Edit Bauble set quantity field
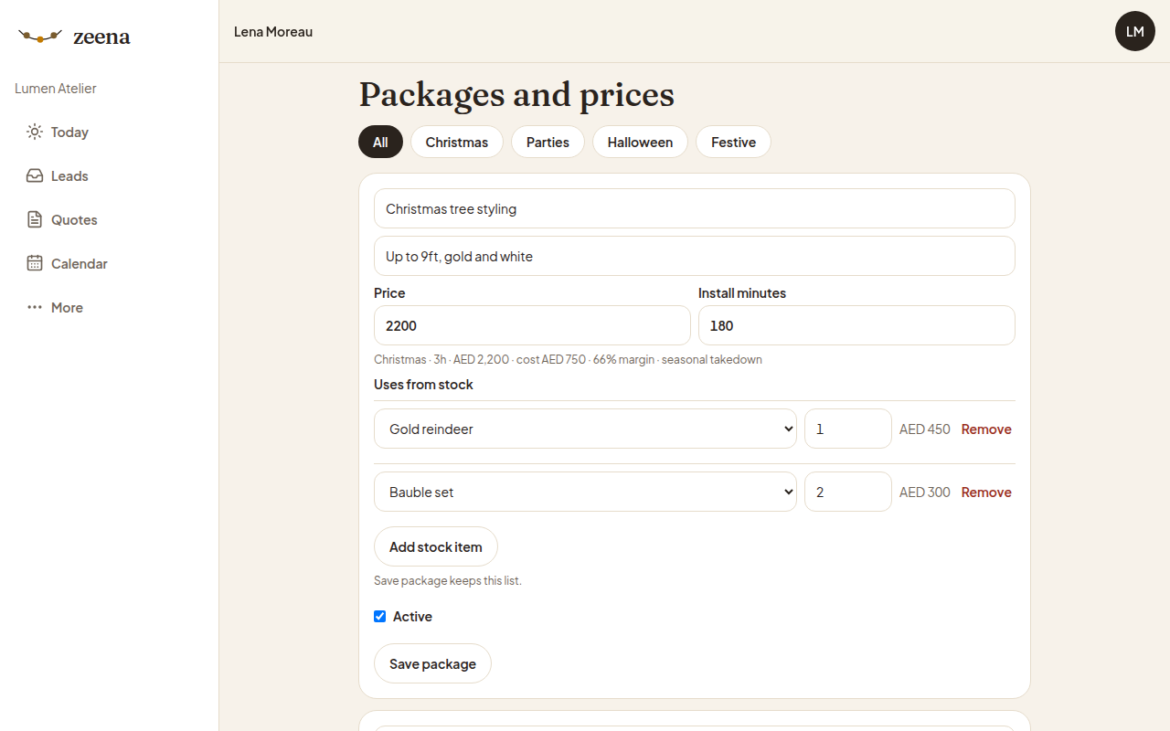Viewport: 1170px width, 731px height. click(x=848, y=492)
